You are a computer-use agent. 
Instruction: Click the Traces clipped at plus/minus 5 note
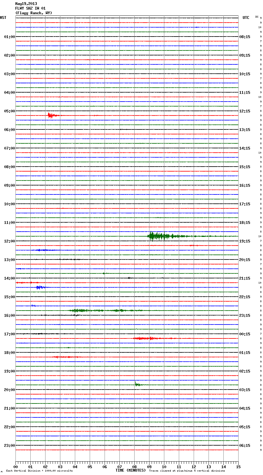click(x=187, y=471)
